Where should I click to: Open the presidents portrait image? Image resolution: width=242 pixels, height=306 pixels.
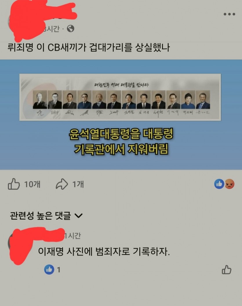(120, 97)
